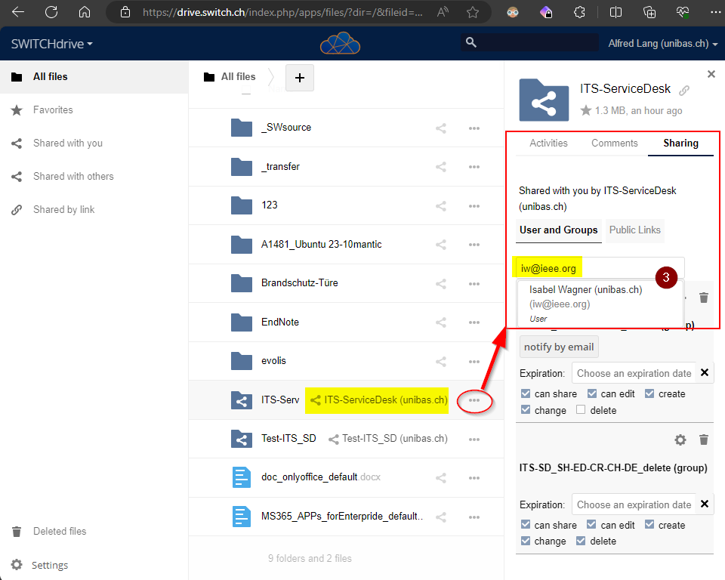Viewport: 725px width, 580px height.
Task: Select All files in left sidebar
Action: click(94, 77)
